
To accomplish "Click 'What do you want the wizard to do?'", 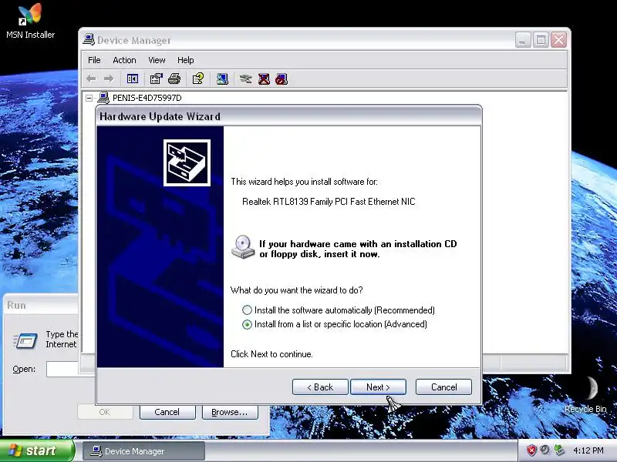I will [x=297, y=290].
